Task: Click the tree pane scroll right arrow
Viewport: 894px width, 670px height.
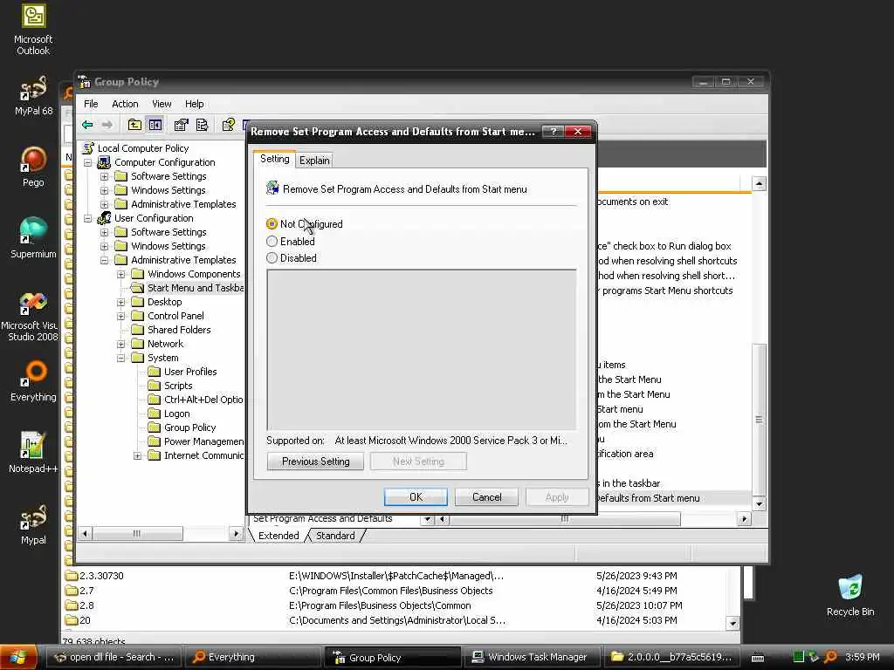Action: point(236,533)
